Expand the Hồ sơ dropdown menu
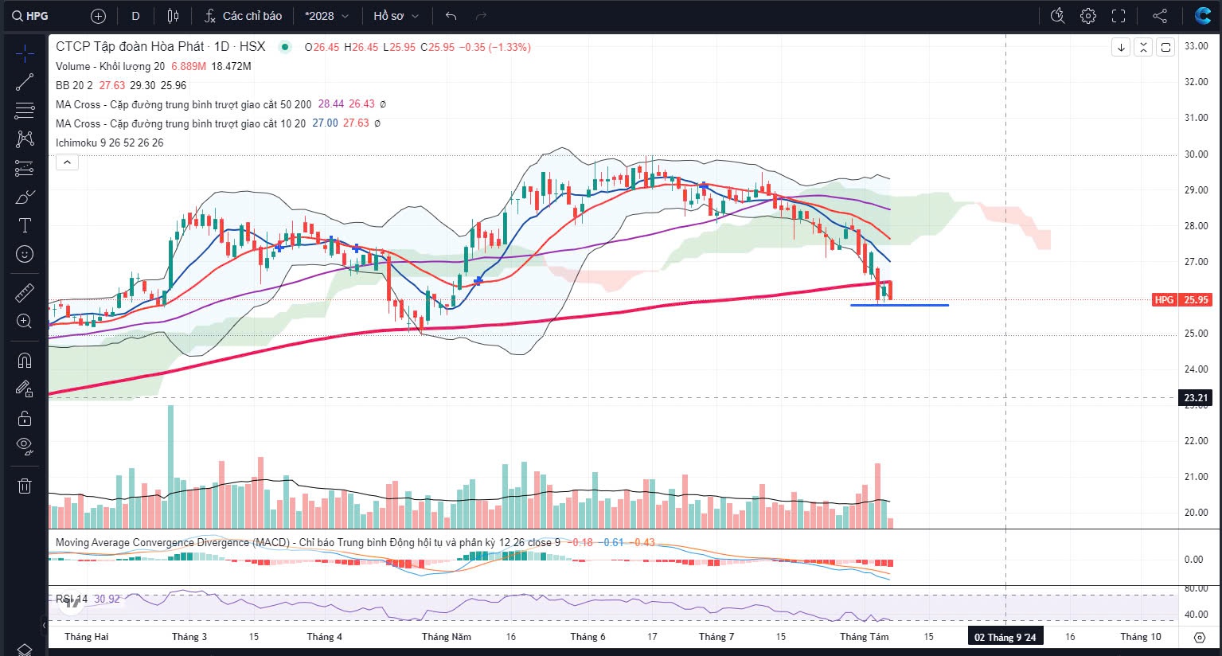The image size is (1222, 656). (x=396, y=16)
